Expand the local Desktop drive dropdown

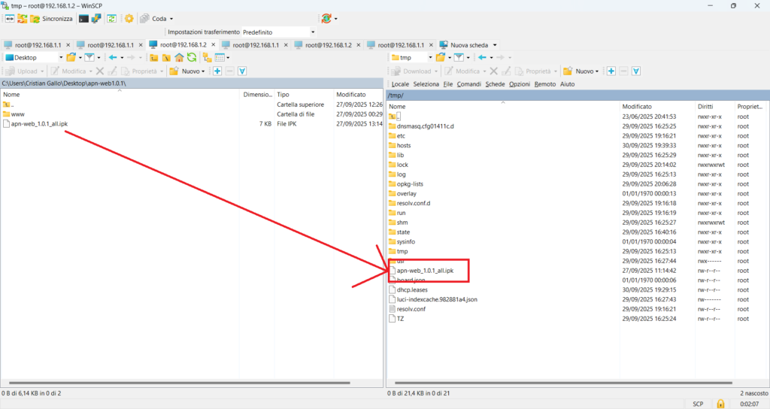[x=60, y=57]
